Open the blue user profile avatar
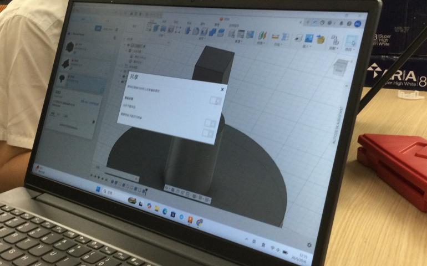The height and width of the screenshot is (266, 427). [x=358, y=24]
